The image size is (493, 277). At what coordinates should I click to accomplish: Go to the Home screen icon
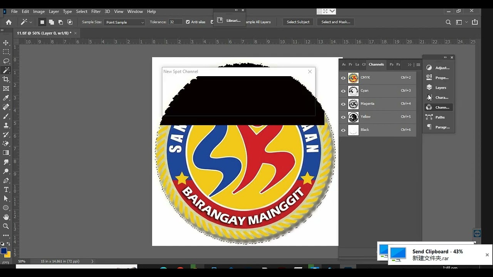tap(8, 22)
